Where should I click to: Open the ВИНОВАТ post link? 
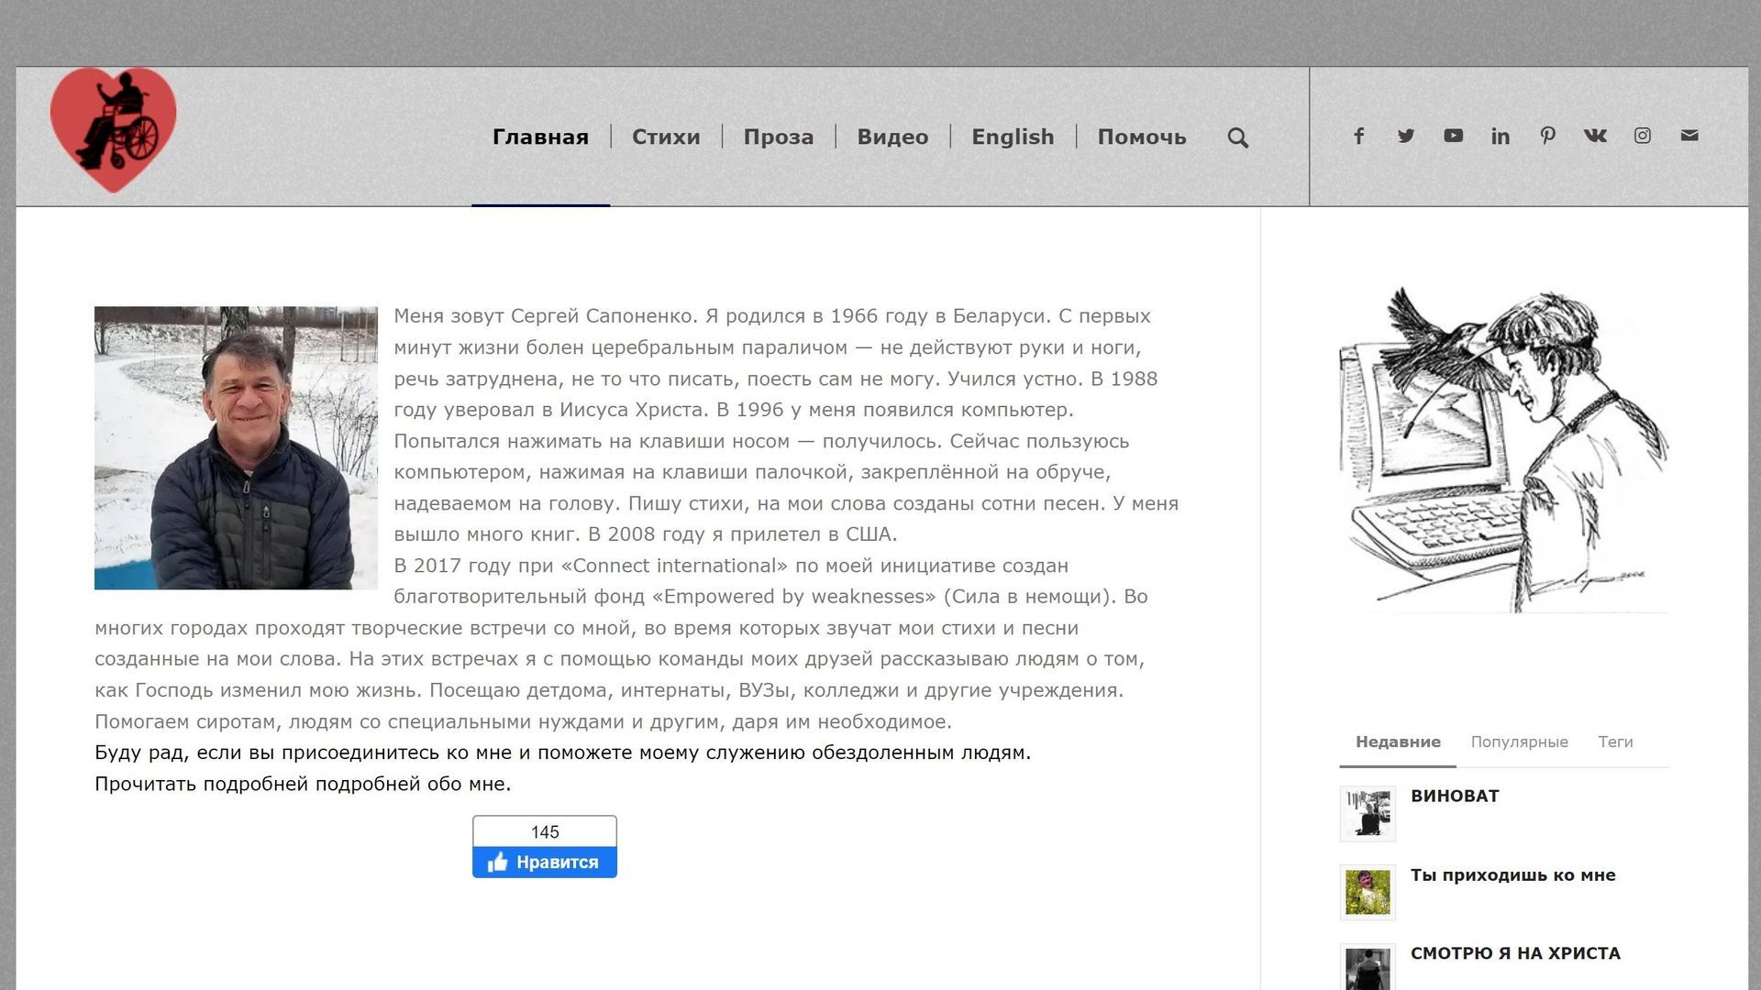click(x=1455, y=796)
